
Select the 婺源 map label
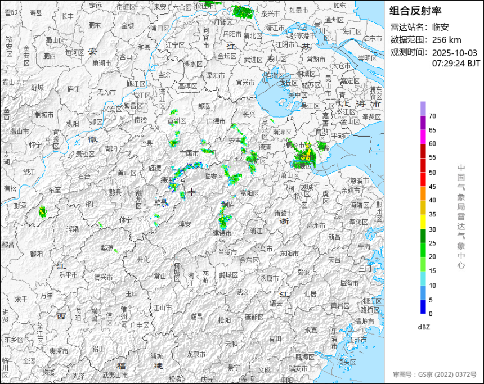pyautogui.click(x=107, y=247)
